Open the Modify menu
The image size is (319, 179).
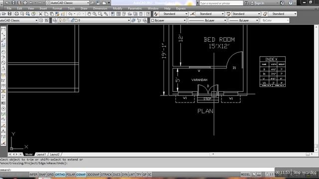pos(118,8)
